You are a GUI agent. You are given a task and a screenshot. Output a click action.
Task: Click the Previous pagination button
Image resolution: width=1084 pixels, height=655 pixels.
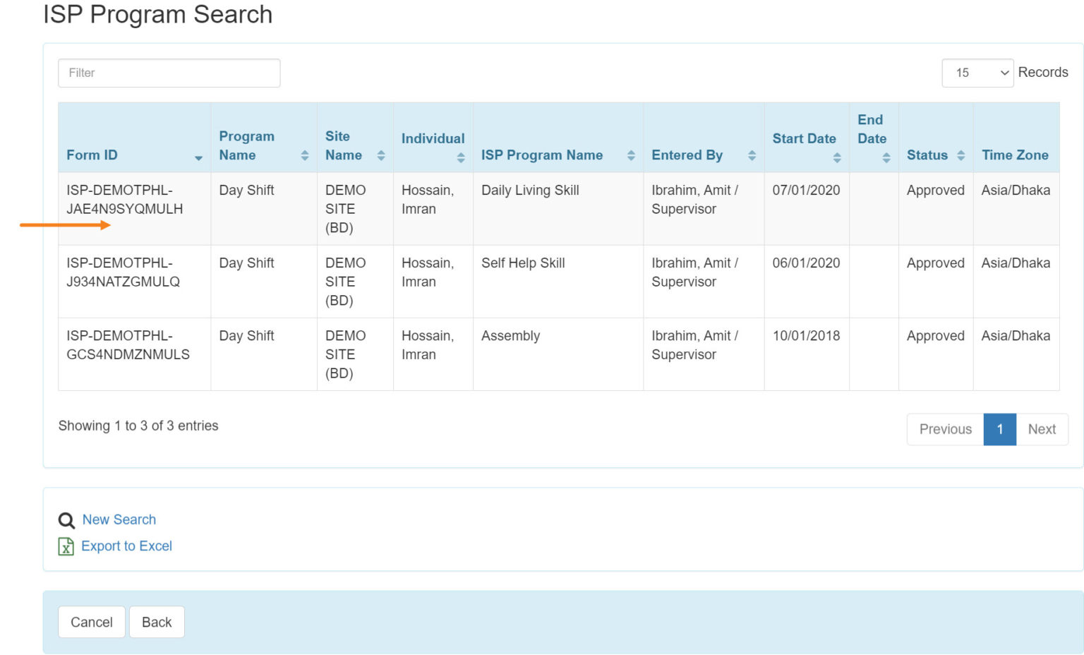coord(945,429)
